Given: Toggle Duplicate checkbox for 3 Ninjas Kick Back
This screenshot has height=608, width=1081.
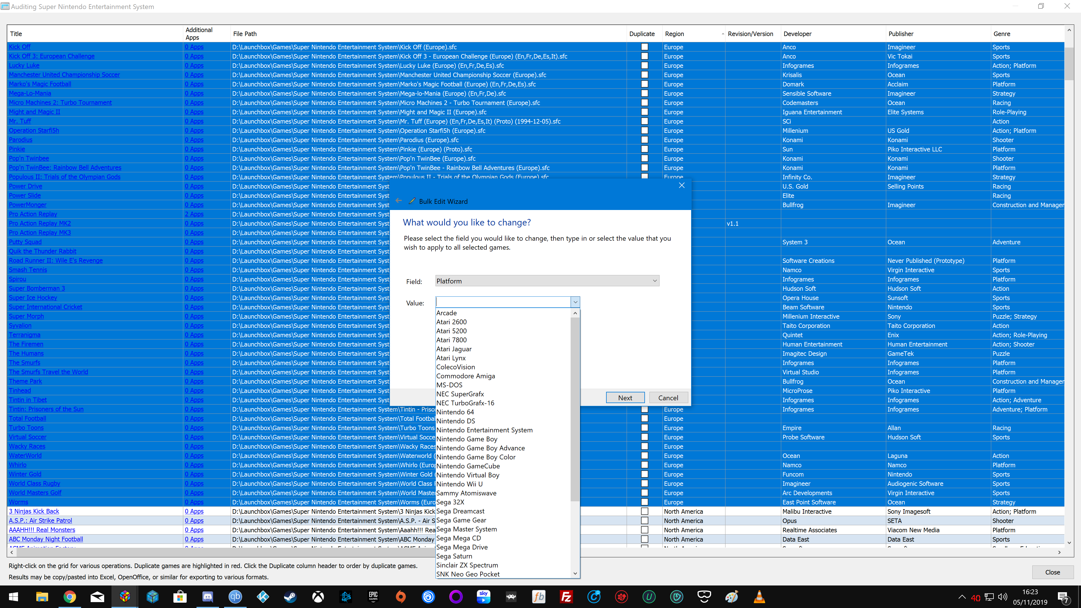Looking at the screenshot, I should point(645,511).
